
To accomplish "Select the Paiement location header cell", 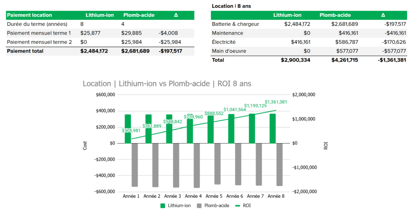I will pyautogui.click(x=30, y=15).
